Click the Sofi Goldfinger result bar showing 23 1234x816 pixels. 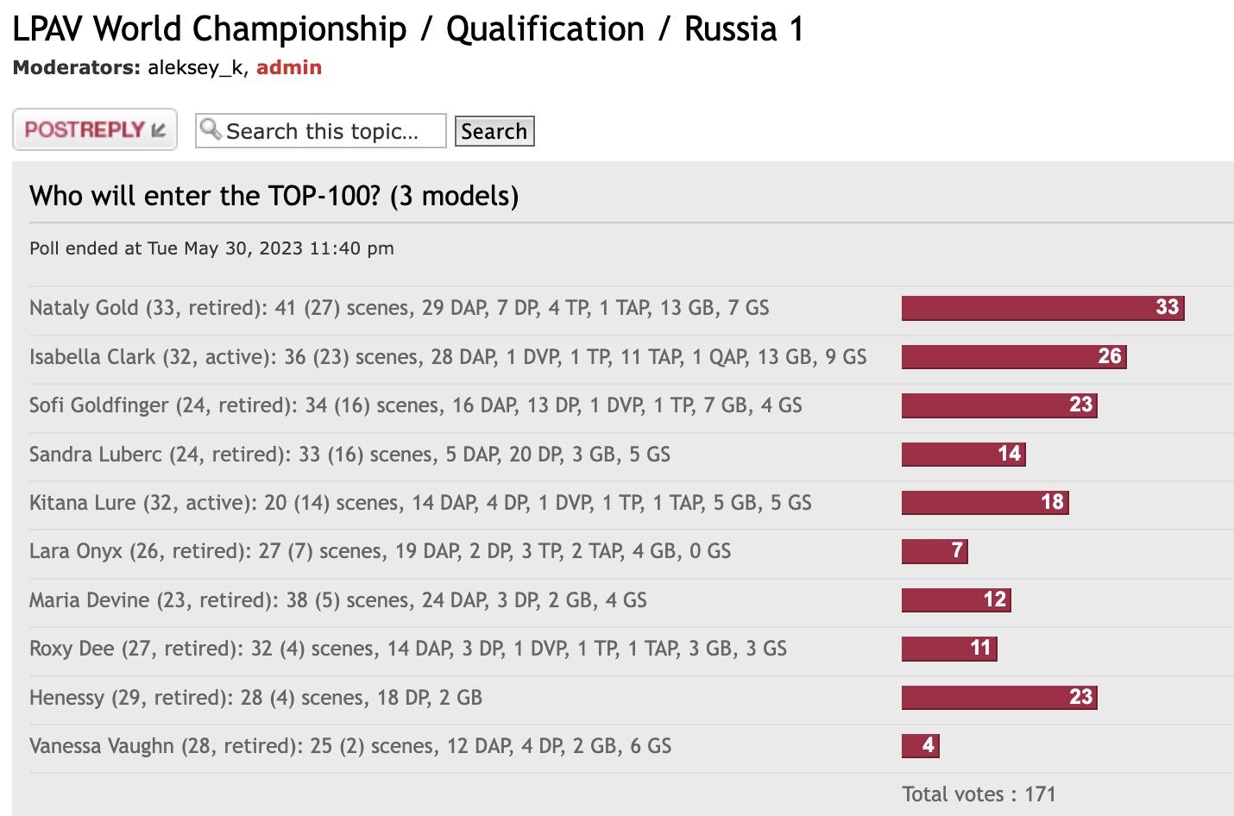pyautogui.click(x=999, y=405)
